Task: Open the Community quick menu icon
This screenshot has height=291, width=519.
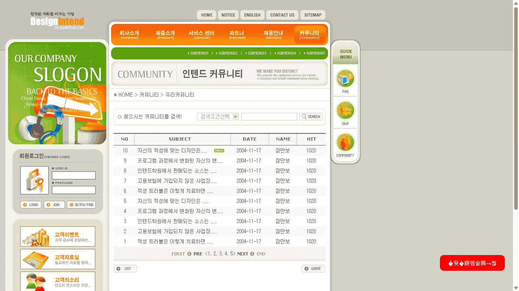Action: [x=345, y=142]
